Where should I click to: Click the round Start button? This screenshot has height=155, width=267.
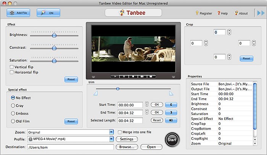(172, 140)
